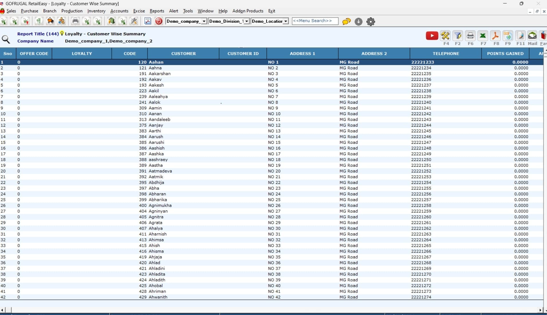Print report using the F6 printer icon

pos(470,36)
